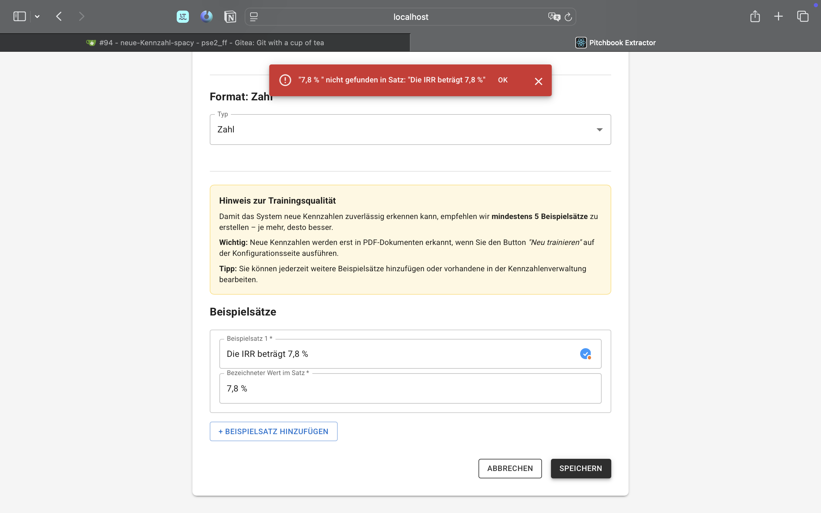Screen dimensions: 821x513
Task: Switch to the Pitchbook Extractor tab
Action: tap(615, 43)
